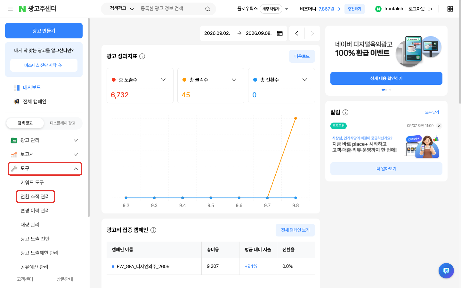Click 모두 닫기 link in 알림

(x=432, y=112)
